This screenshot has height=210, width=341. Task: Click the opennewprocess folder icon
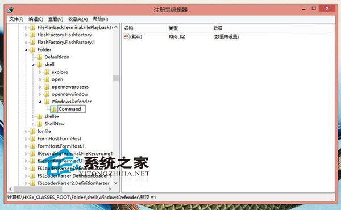click(47, 87)
